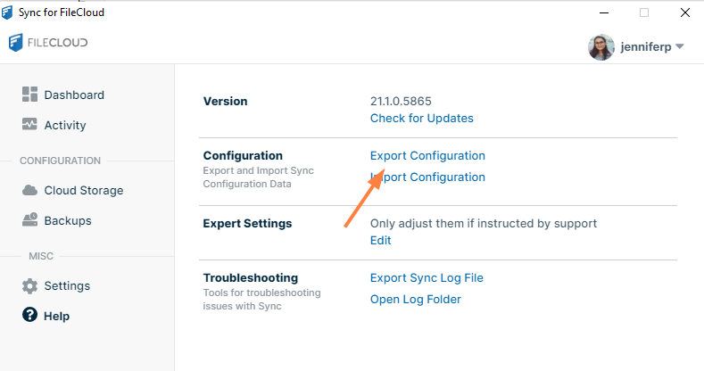The height and width of the screenshot is (371, 704).
Task: Click the Cloud Storage cloud icon
Action: coord(29,190)
